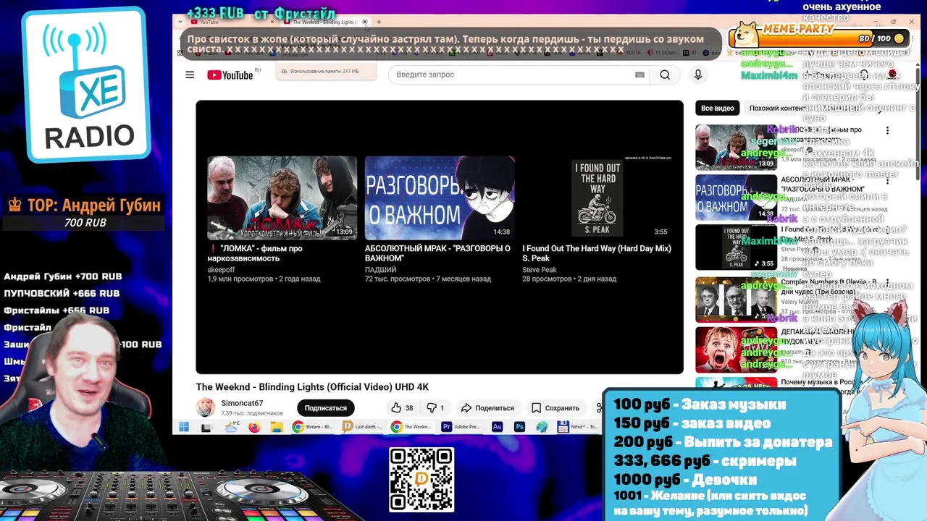
Task: Open three-dot menu for АБСОЛЮТНЫЙ МРАК recommended video
Action: [x=887, y=181]
